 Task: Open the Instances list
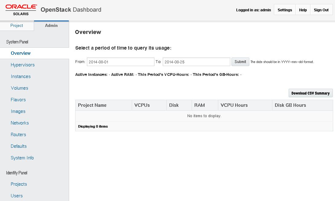click(21, 76)
